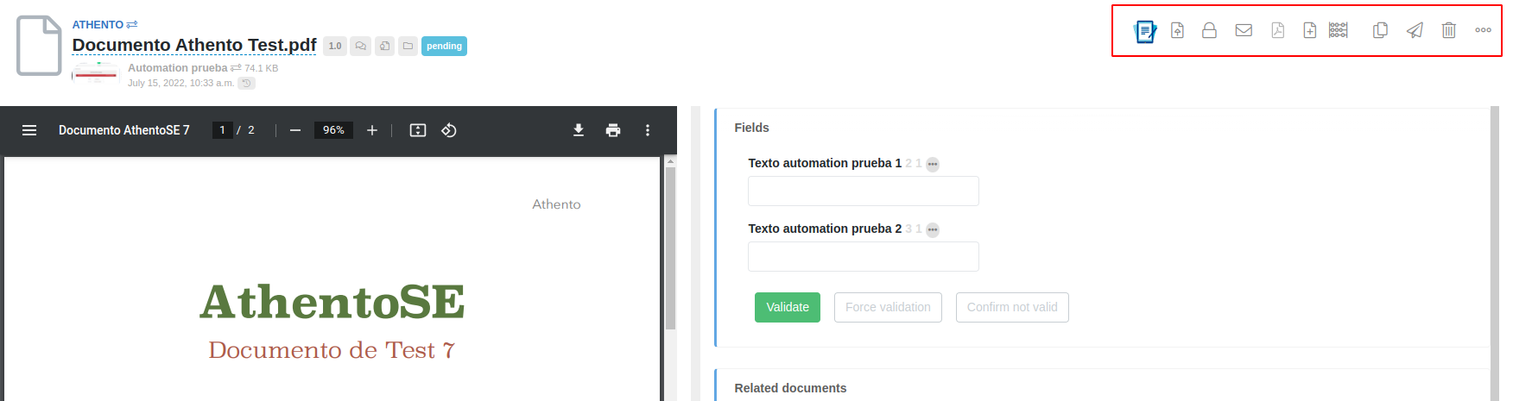Expand options for Texto automation prueba 1

pyautogui.click(x=933, y=165)
